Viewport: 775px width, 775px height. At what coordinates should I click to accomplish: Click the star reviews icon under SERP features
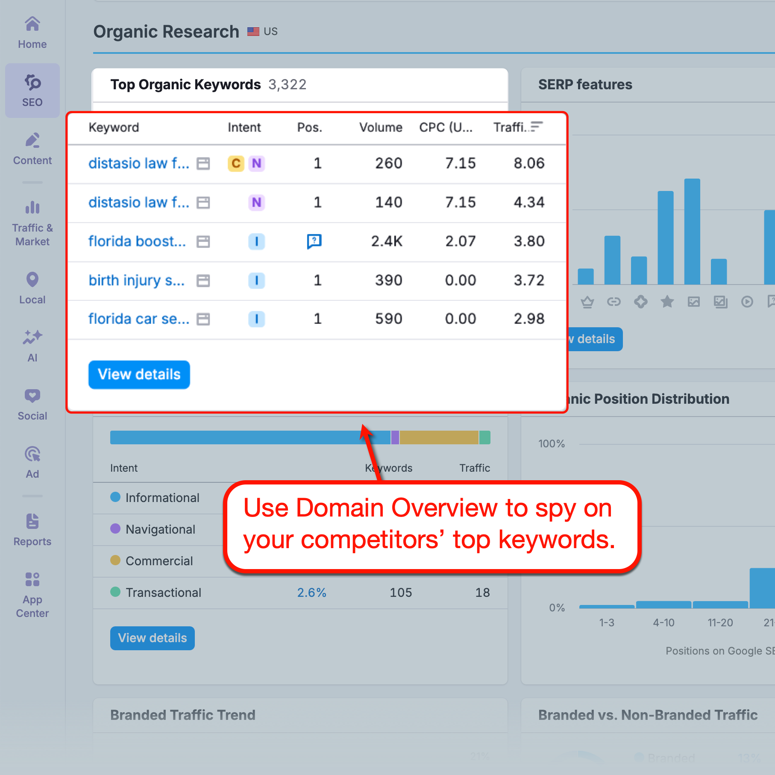pos(667,302)
